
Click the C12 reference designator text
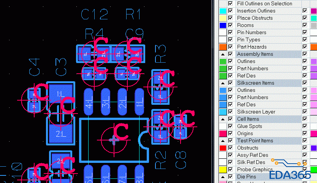94,14
